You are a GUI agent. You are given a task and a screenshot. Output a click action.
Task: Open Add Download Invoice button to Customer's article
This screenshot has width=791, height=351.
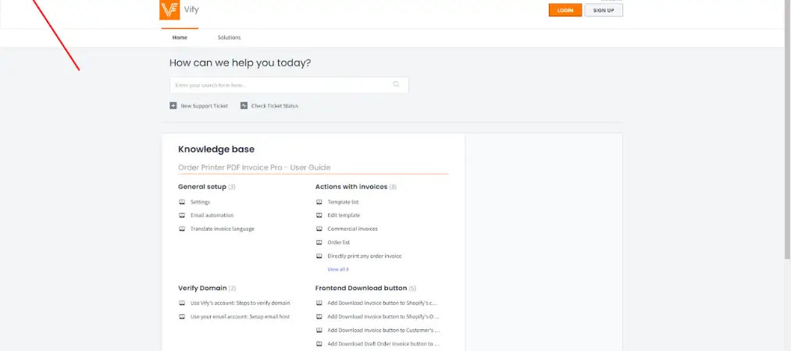pos(383,331)
